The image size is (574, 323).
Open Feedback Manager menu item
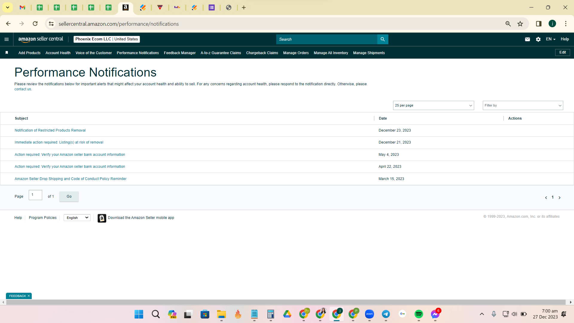[180, 53]
